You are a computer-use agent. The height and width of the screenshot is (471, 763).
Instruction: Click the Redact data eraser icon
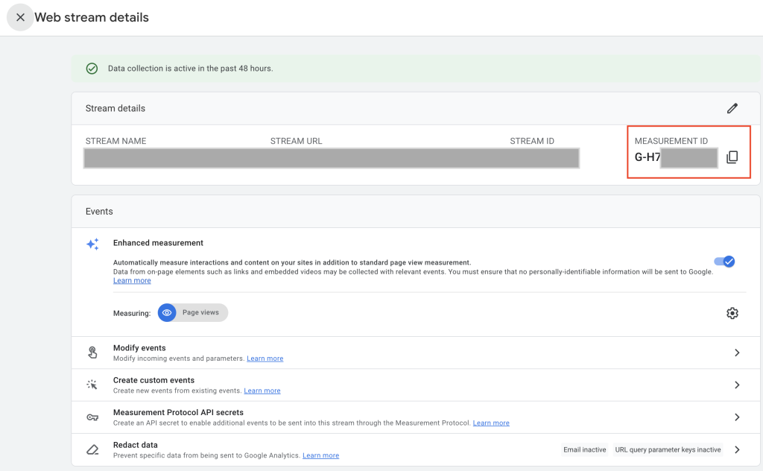[92, 449]
